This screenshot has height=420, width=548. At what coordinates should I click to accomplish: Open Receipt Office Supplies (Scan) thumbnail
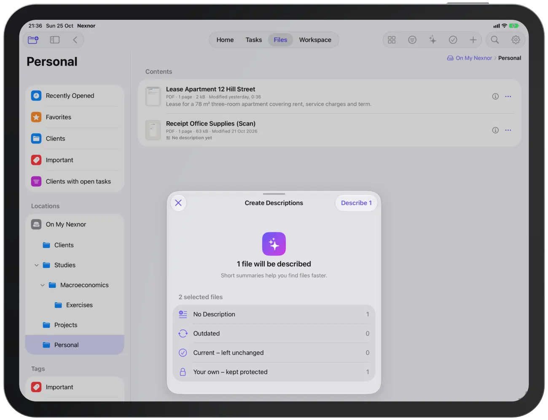(153, 130)
